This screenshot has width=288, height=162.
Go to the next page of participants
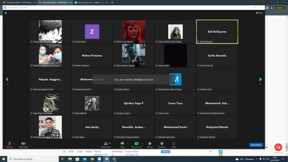(x=261, y=79)
